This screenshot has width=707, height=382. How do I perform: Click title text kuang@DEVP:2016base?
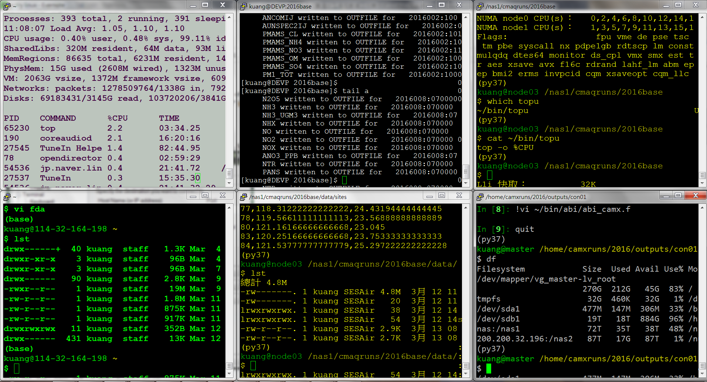[x=280, y=6]
